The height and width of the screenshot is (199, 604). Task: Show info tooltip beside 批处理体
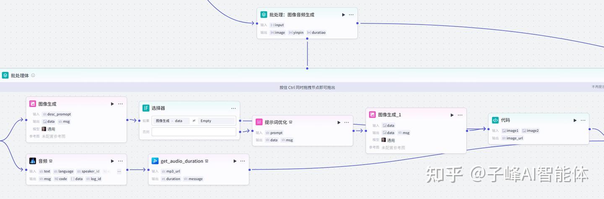[x=33, y=75]
